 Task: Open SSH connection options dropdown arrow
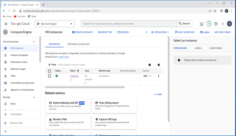pos(150,76)
